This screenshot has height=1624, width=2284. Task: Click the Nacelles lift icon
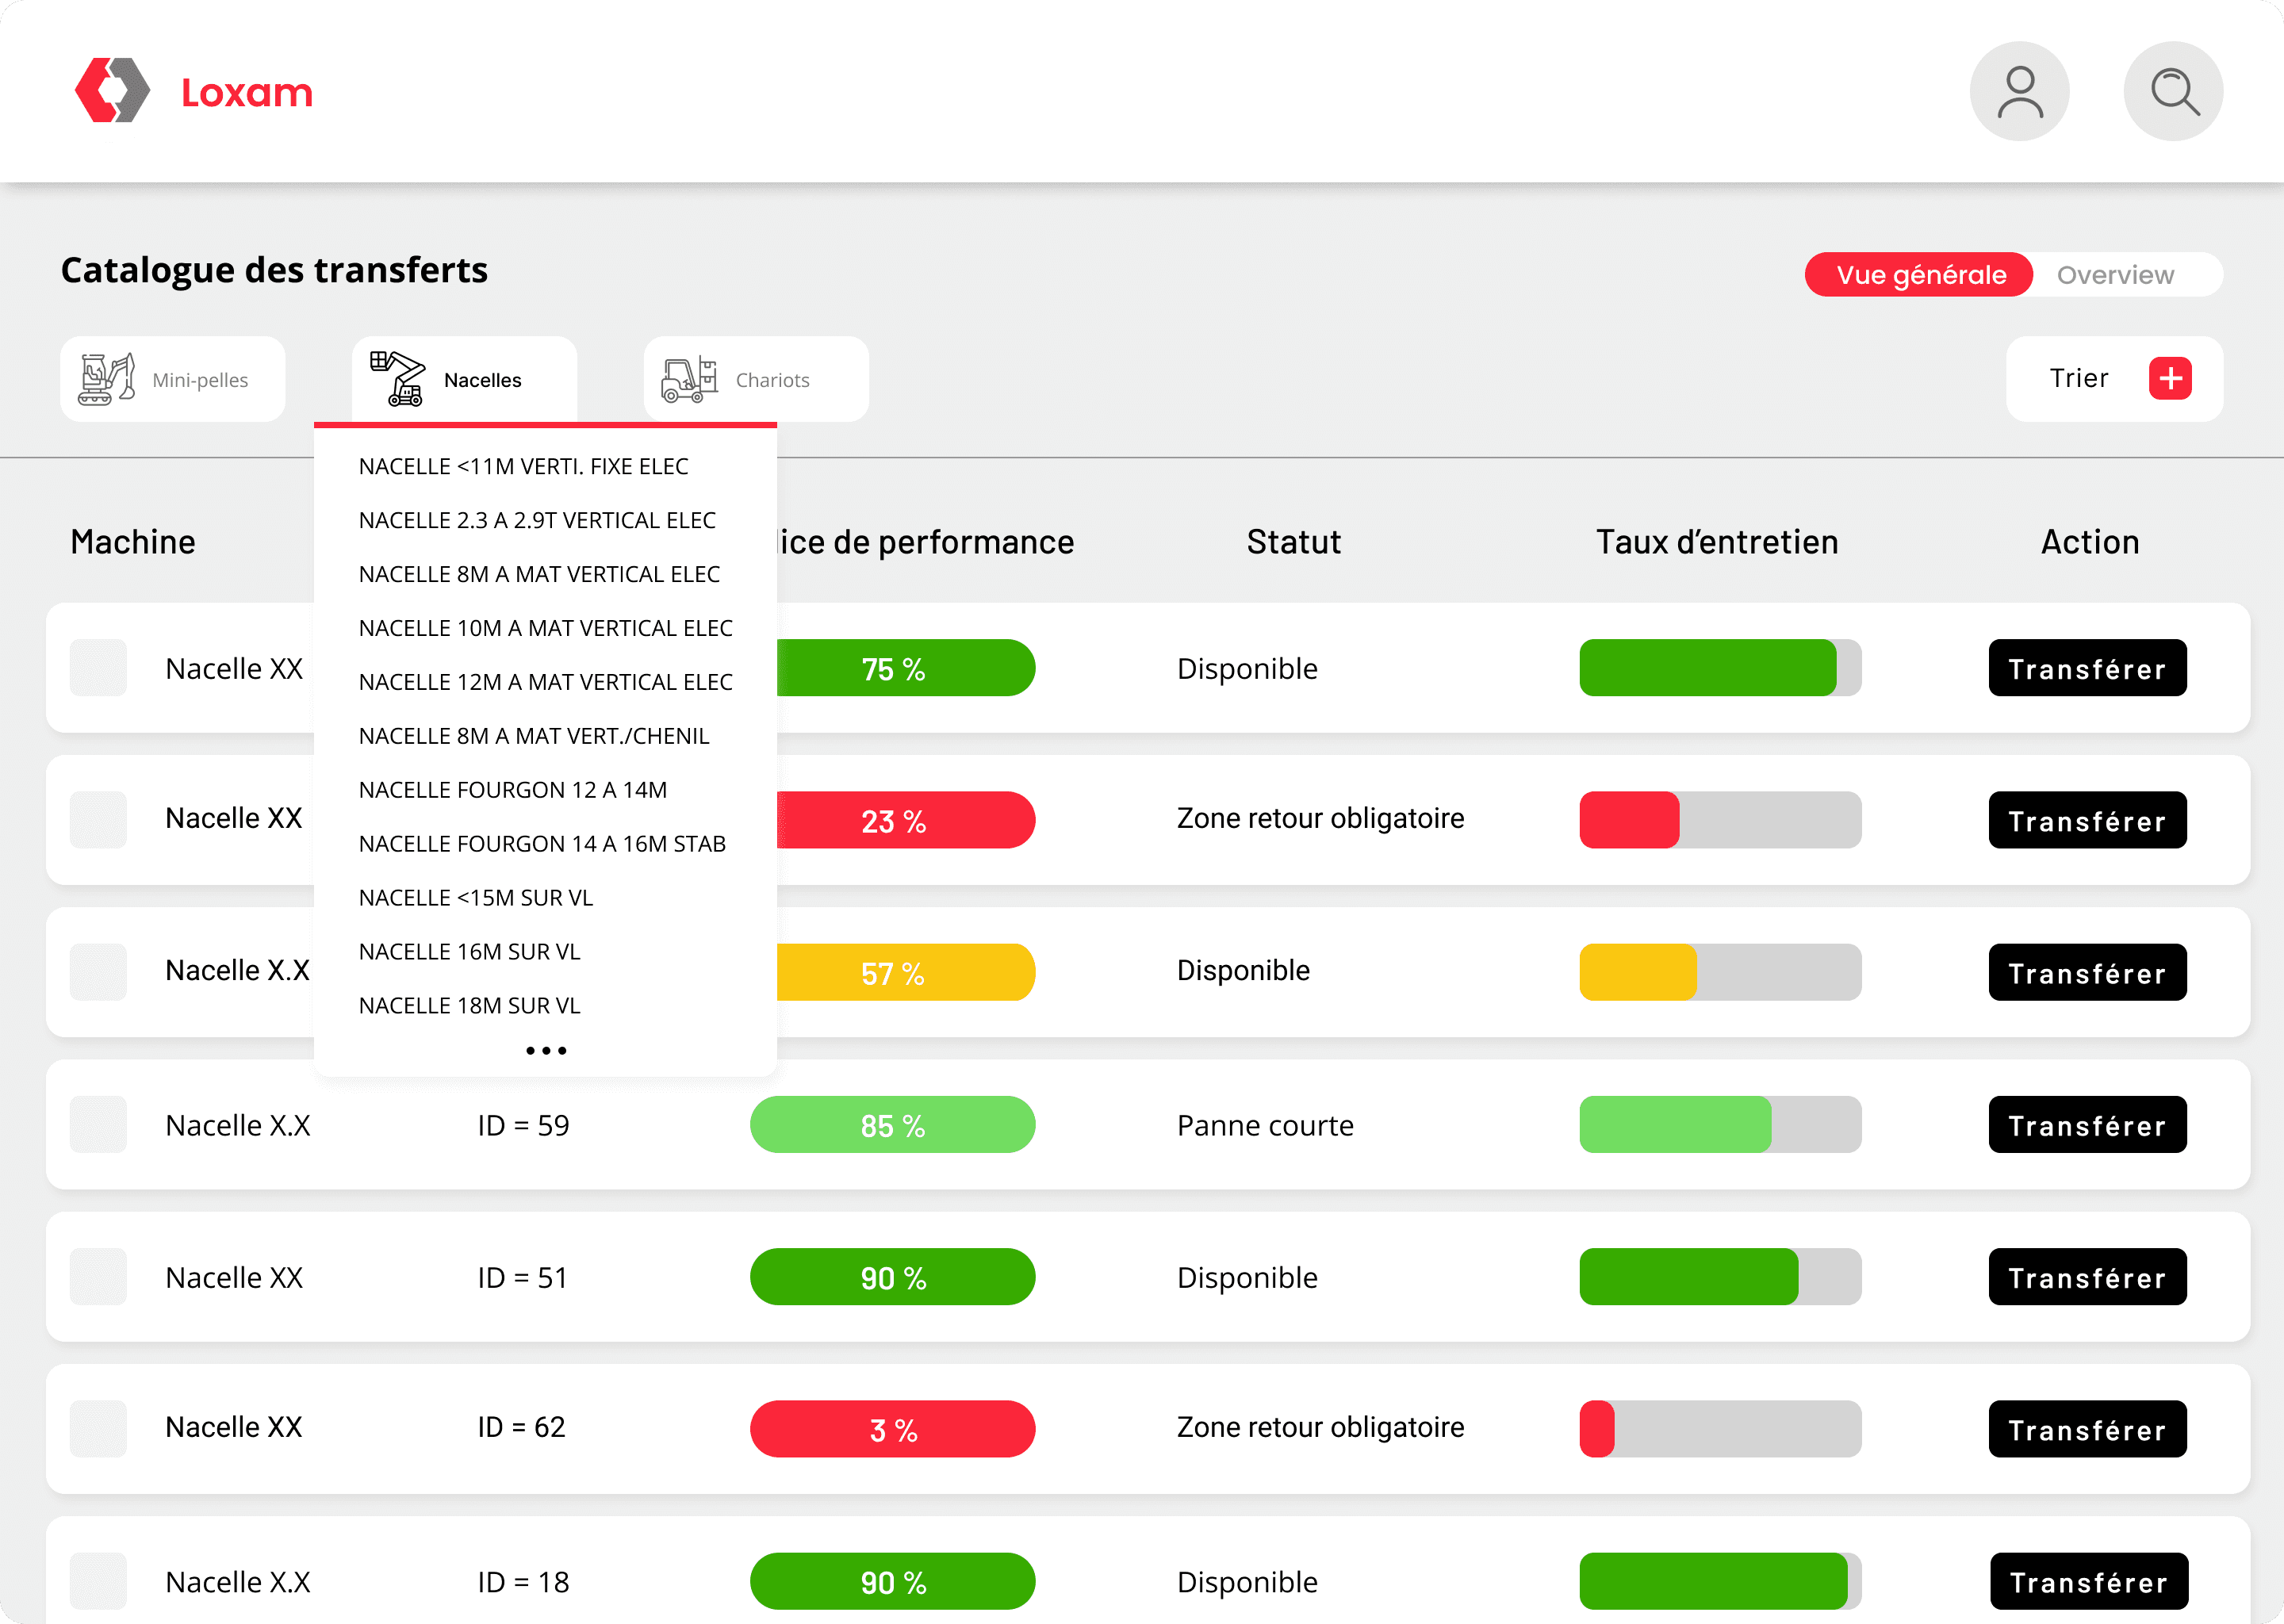click(x=397, y=379)
